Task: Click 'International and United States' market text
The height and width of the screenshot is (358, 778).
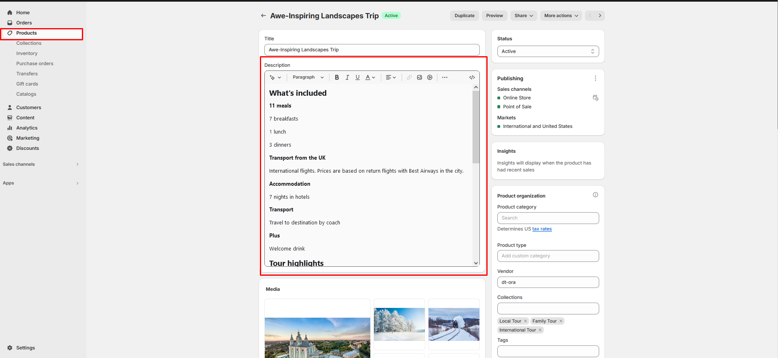Action: (x=538, y=126)
